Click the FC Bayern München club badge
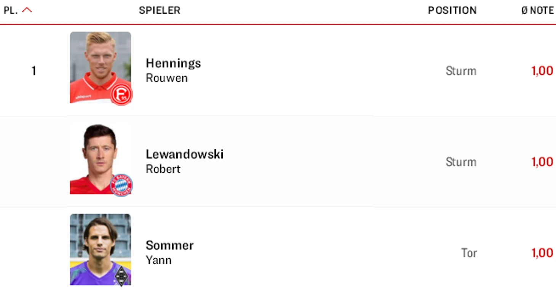The height and width of the screenshot is (292, 556). point(121,185)
